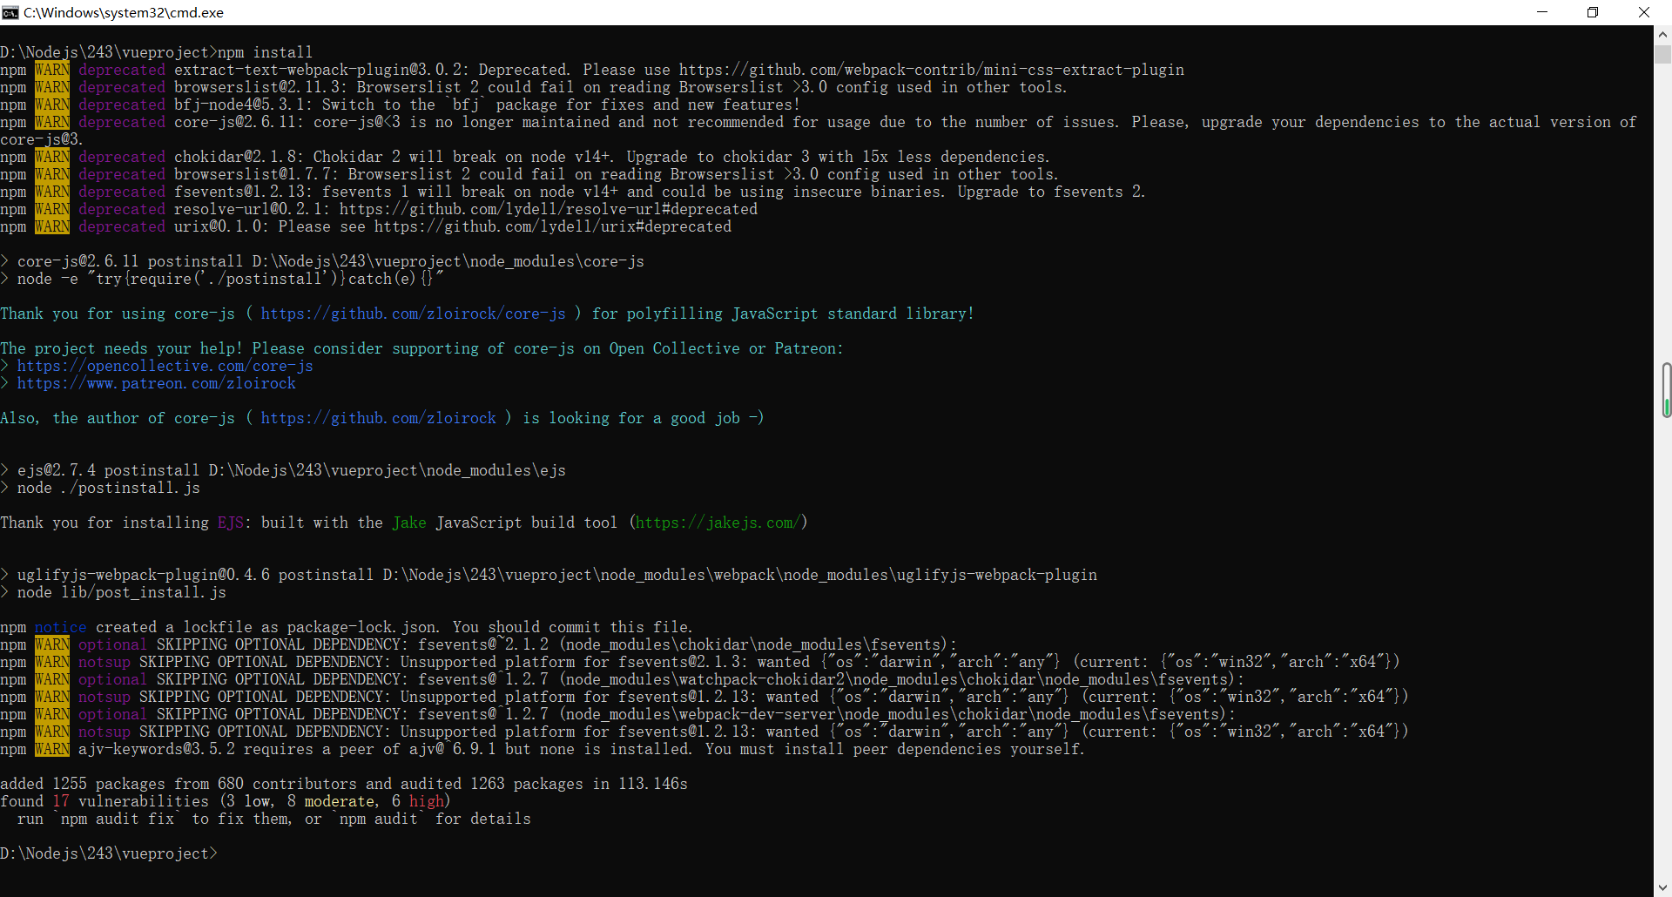1672x897 pixels.
Task: Click the mini-css-extract-plugin GitHub URL
Action: click(x=932, y=70)
